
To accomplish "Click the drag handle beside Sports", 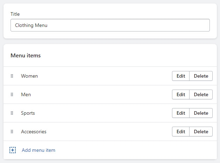I will 12,113.
